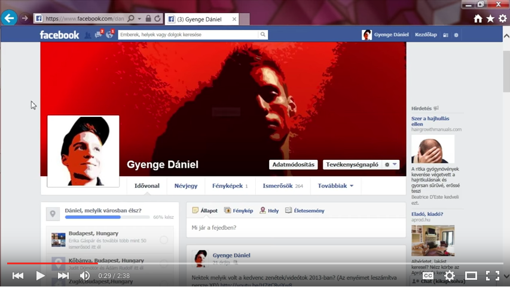Select the Fénykép post option
The image size is (510, 287).
tap(239, 211)
